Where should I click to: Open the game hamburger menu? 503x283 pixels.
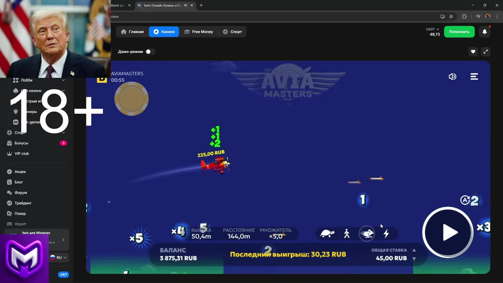pos(474,77)
